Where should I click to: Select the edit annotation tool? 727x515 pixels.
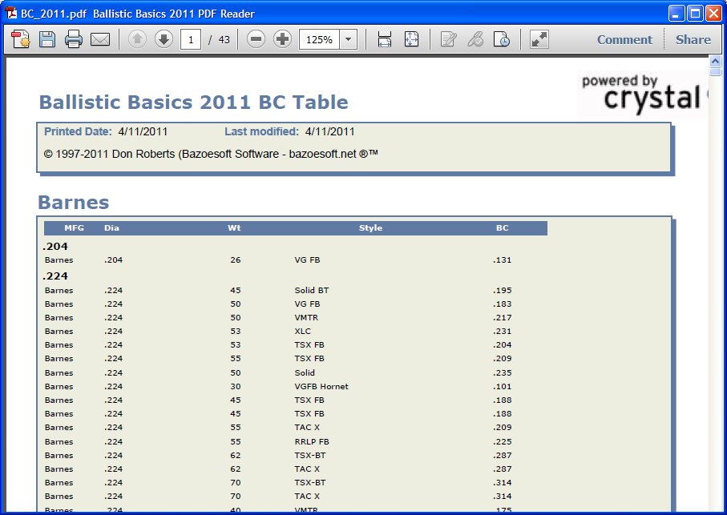coord(448,38)
